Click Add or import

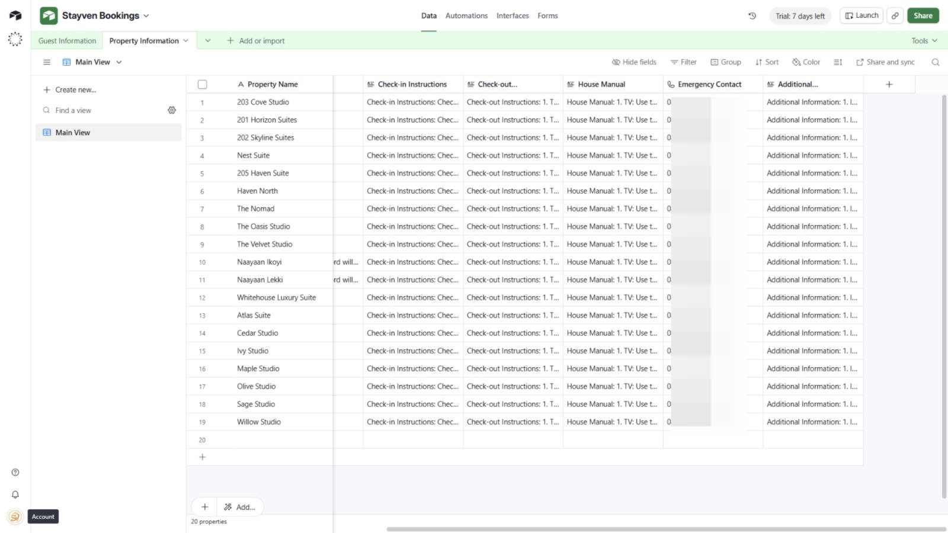[255, 41]
